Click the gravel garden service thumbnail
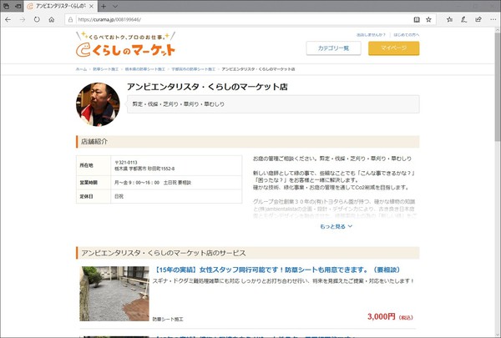Screen dimensions: 501x338 [x=114, y=294]
